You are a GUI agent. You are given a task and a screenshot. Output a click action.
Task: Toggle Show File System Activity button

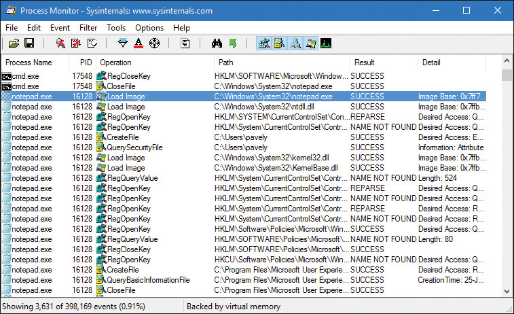[280, 43]
